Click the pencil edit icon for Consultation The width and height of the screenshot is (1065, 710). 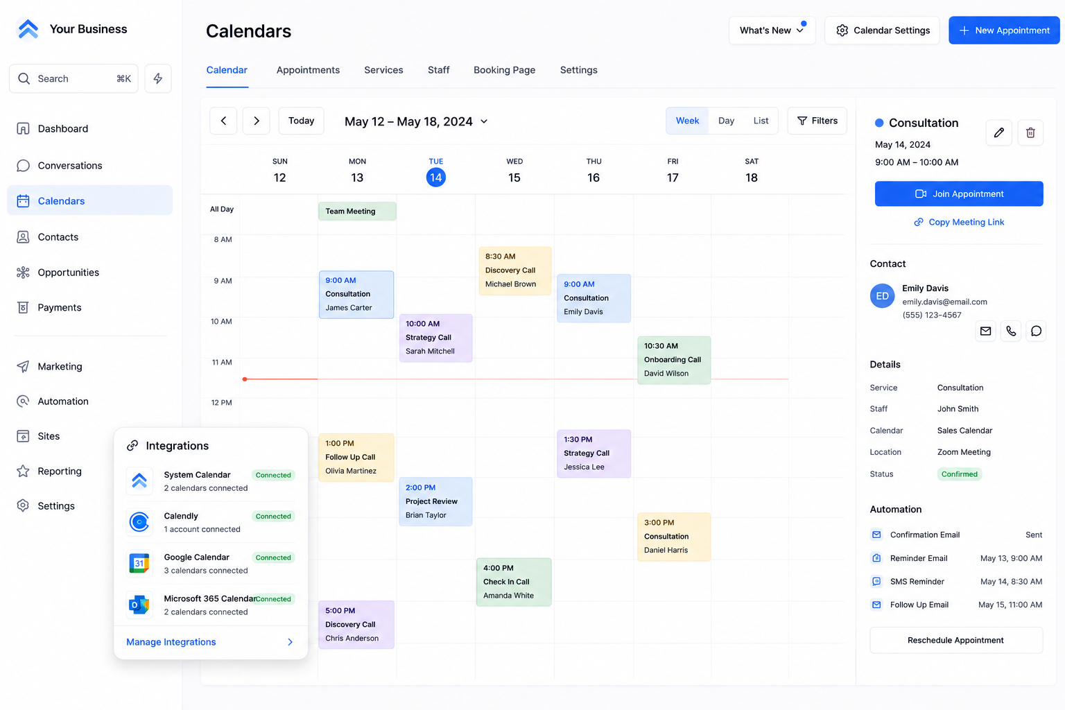tap(998, 132)
